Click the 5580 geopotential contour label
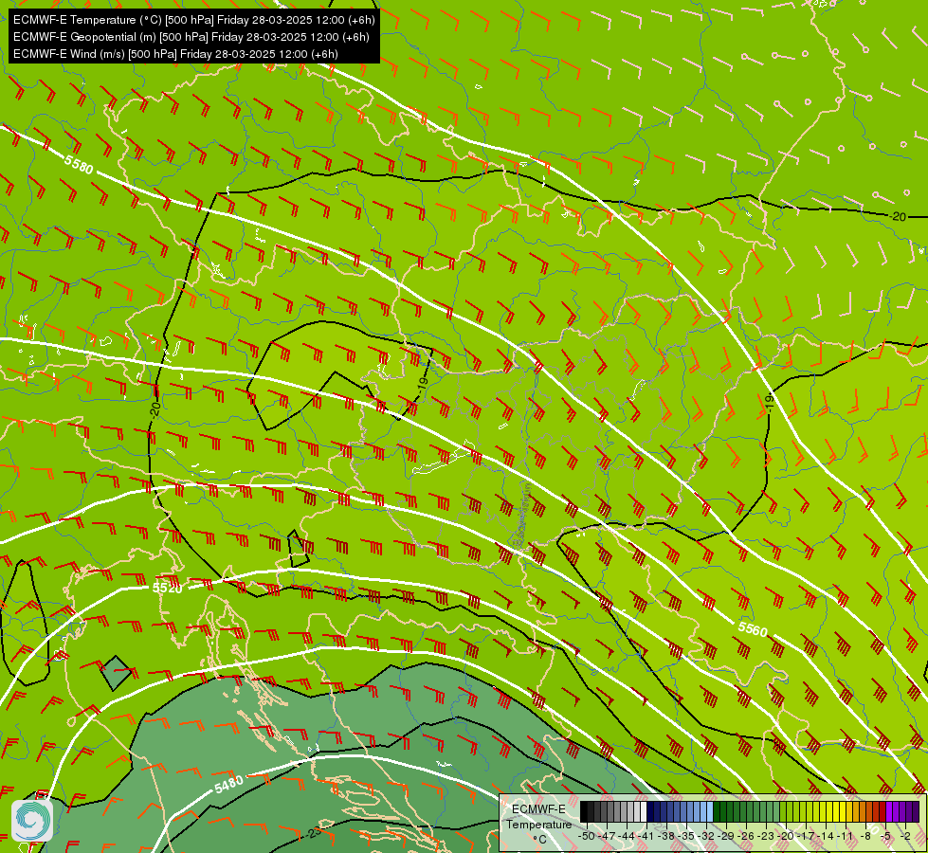The image size is (928, 853). (79, 165)
